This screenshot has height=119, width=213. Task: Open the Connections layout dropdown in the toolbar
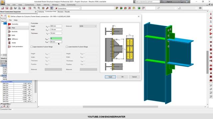68,9
